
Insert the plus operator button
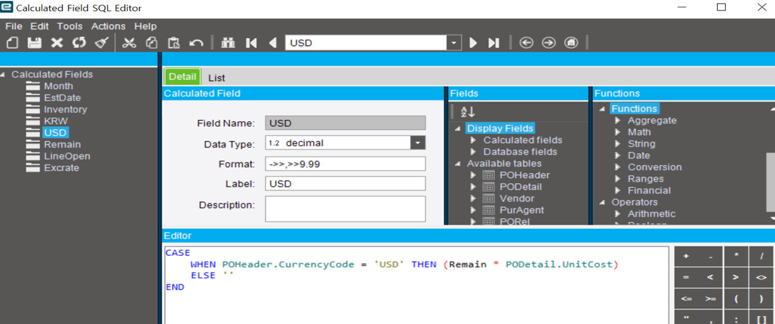(x=686, y=256)
